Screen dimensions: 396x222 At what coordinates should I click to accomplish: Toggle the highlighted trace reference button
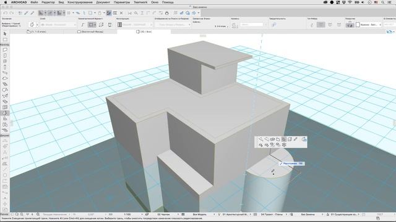[x=109, y=13]
